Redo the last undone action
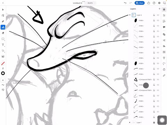The image size is (167, 125). [x=130, y=3]
